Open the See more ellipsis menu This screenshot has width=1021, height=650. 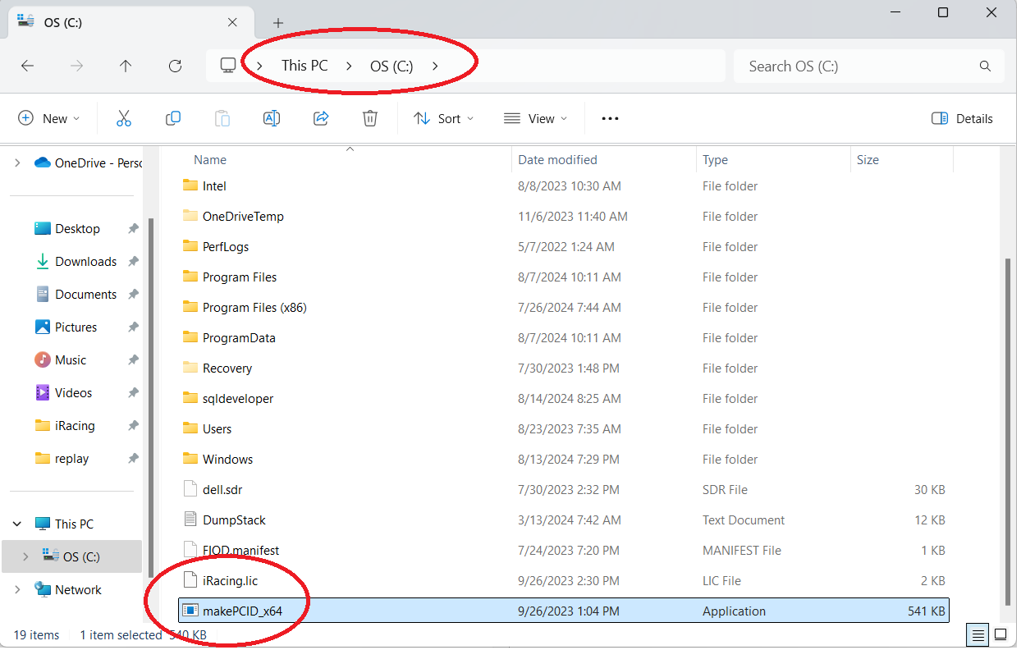click(610, 118)
